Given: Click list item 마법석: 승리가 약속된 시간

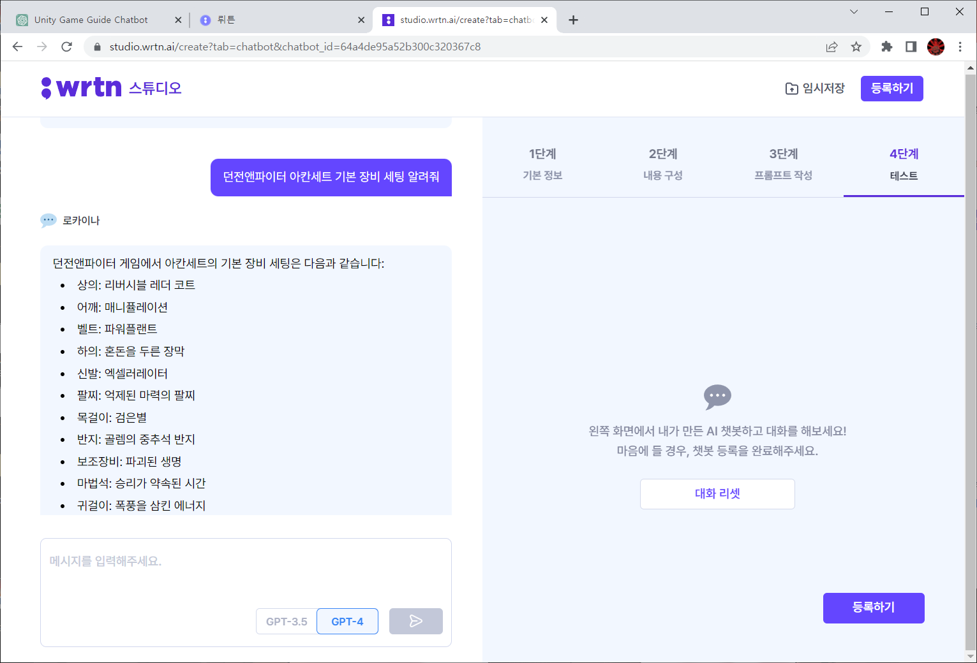Looking at the screenshot, I should tap(141, 483).
